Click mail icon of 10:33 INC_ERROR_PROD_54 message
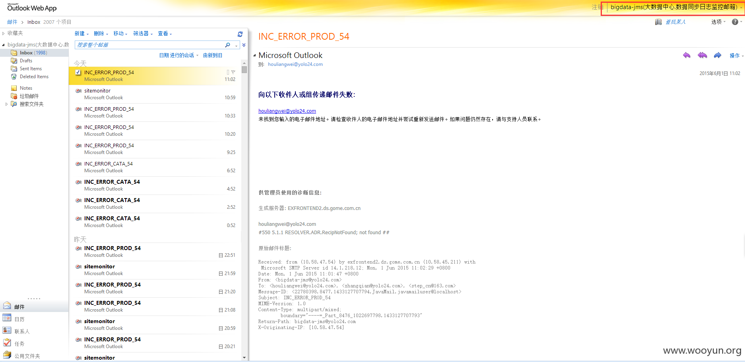This screenshot has height=362, width=745. (79, 109)
